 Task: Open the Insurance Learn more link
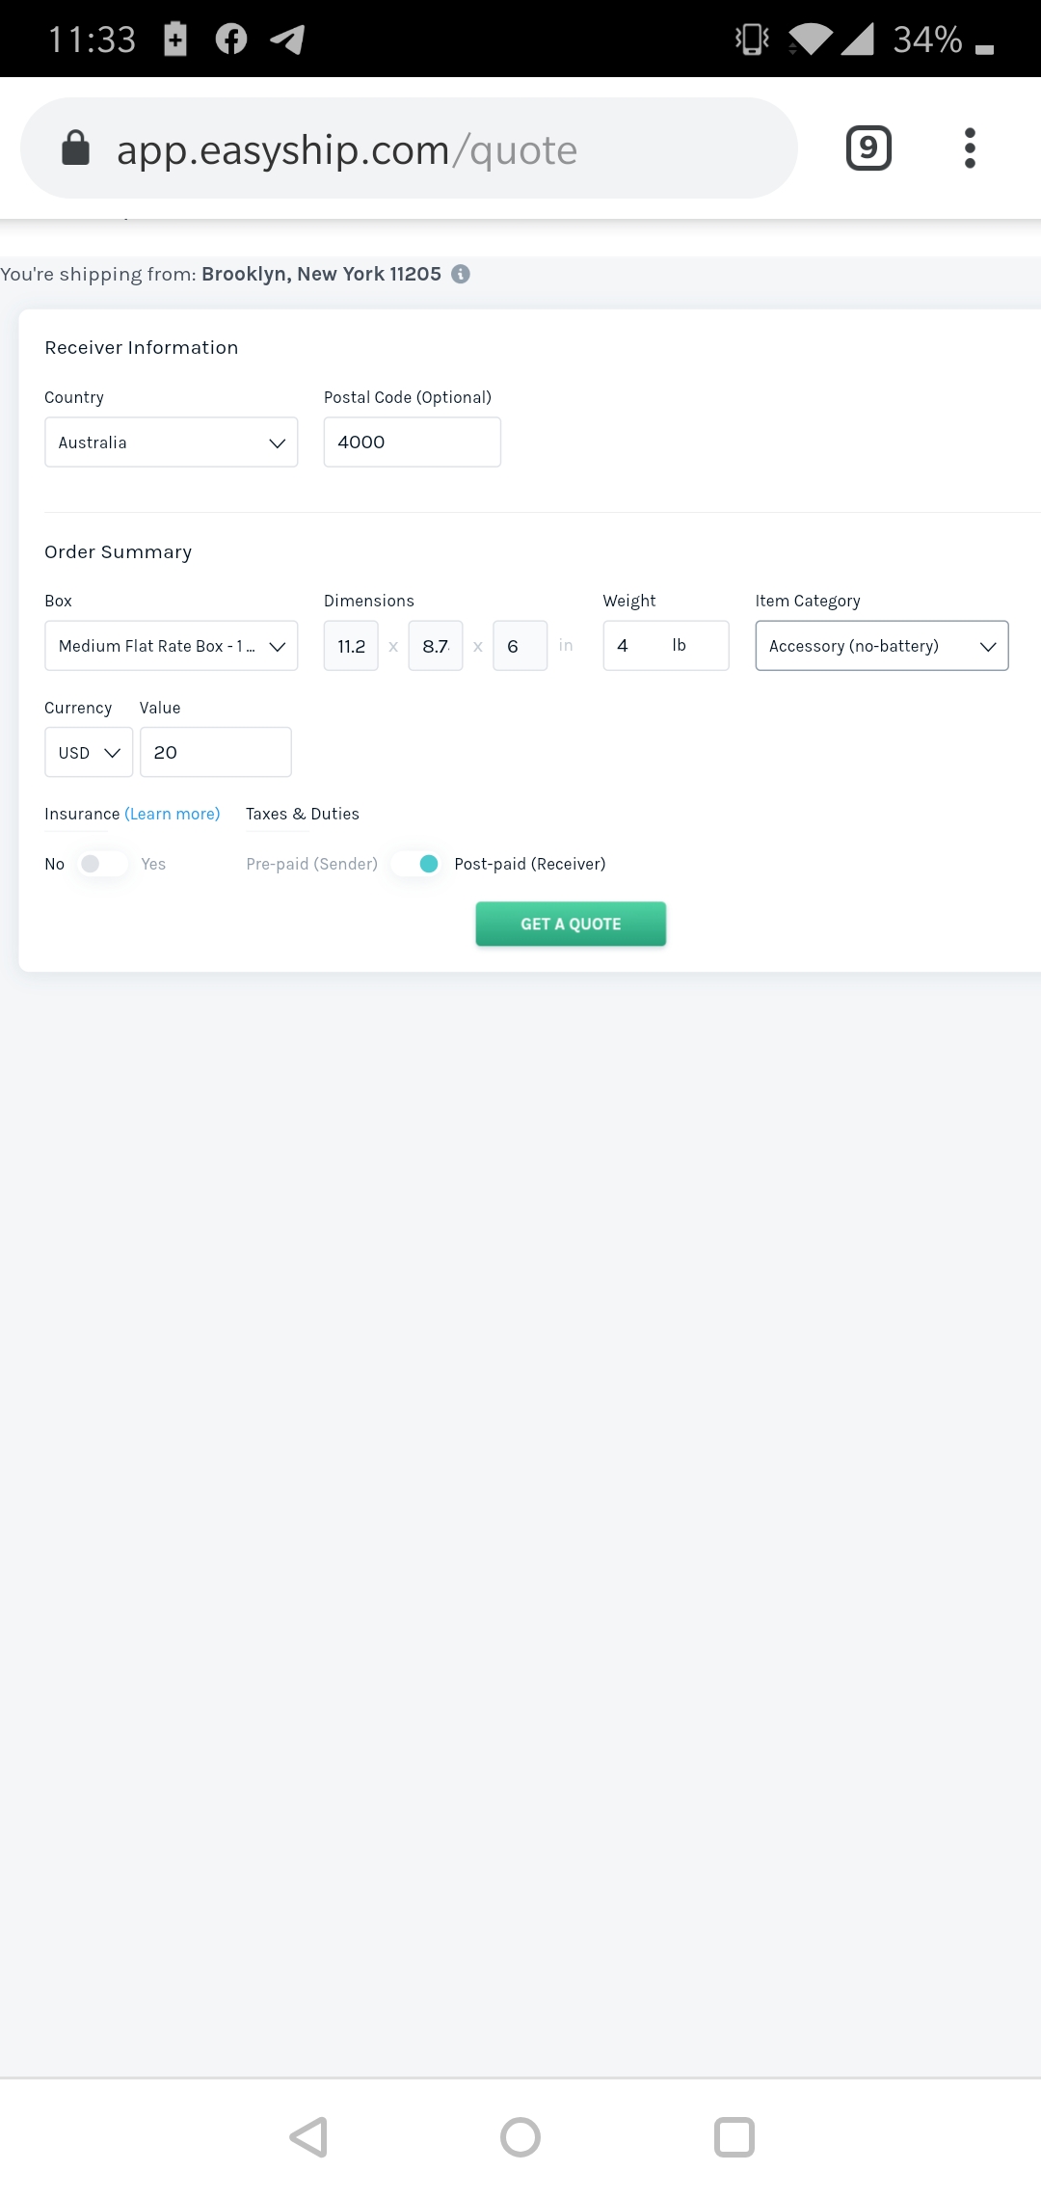click(x=173, y=814)
